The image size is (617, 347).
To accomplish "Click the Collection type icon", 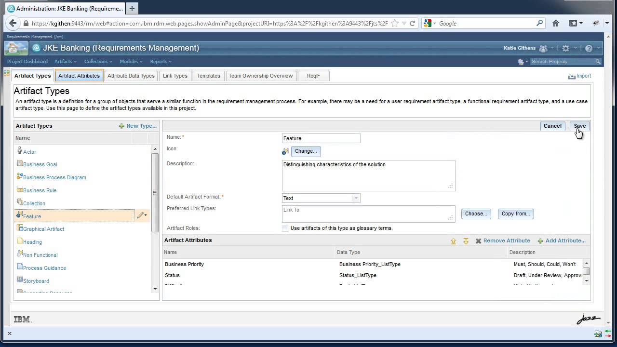I will pos(20,202).
